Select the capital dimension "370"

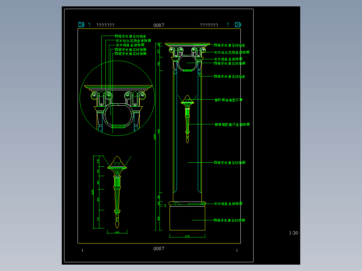(x=159, y=51)
